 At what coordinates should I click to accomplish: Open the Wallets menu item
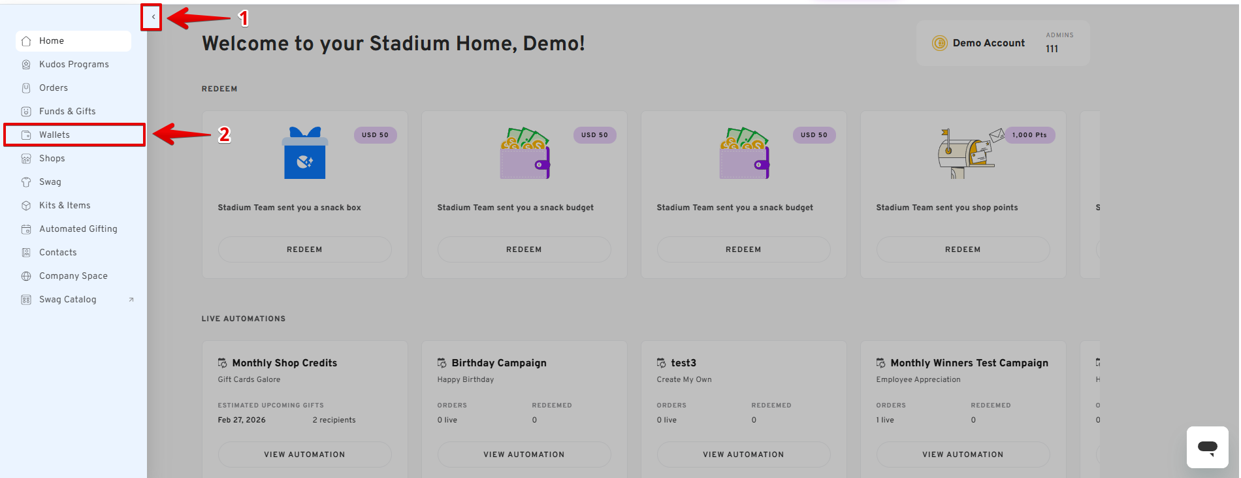[x=55, y=135]
